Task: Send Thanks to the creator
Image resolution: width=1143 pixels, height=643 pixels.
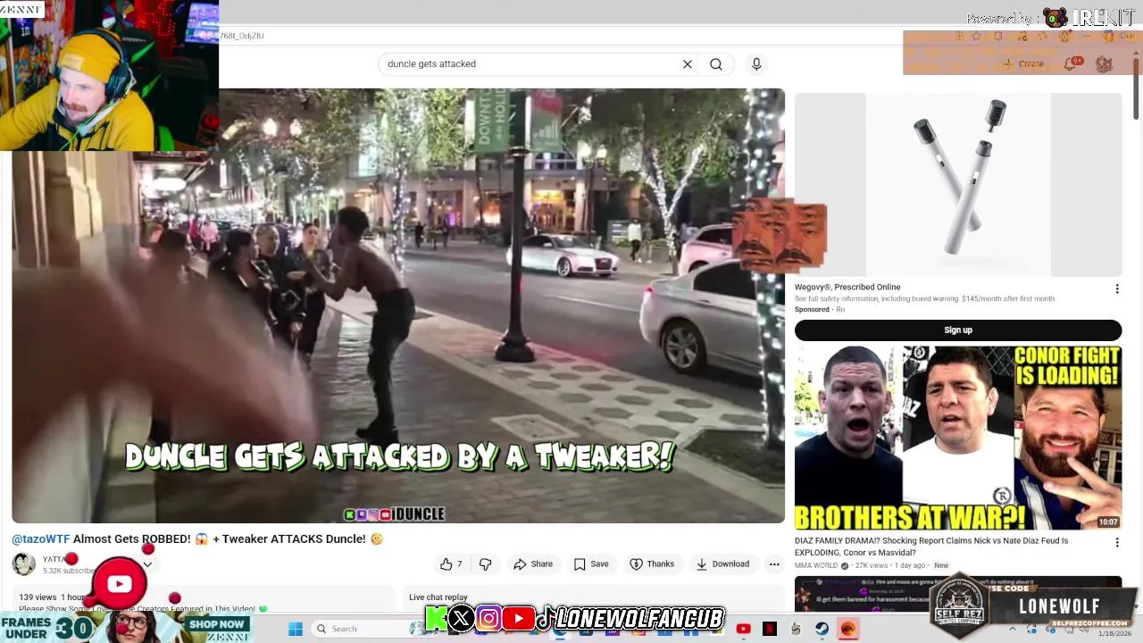Action: click(652, 564)
